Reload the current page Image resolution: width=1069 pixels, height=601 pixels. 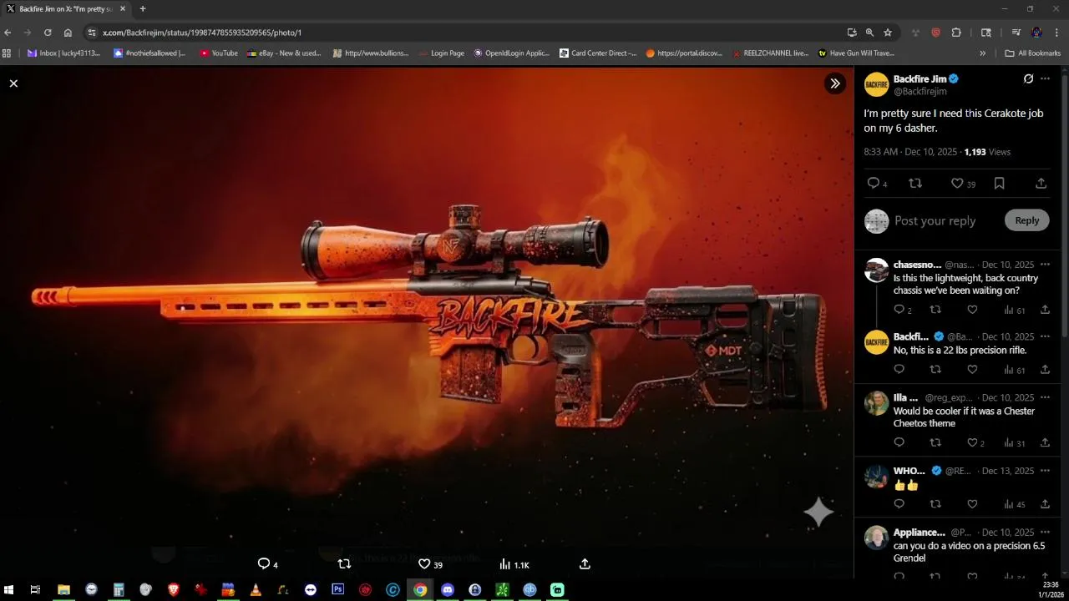(x=48, y=33)
